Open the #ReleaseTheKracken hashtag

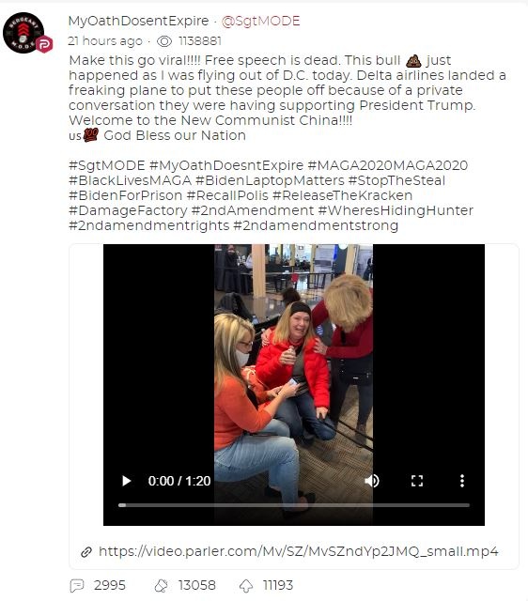pos(342,195)
